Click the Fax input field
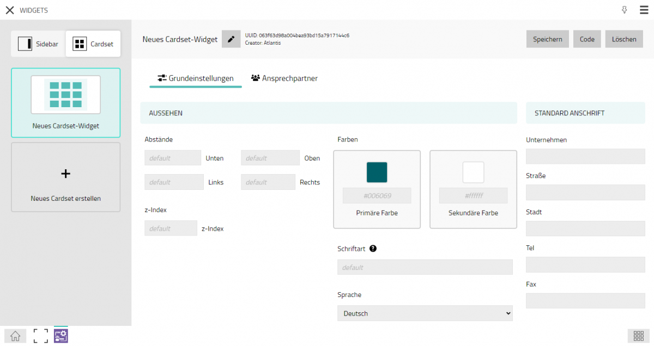The width and height of the screenshot is (654, 346). [585, 301]
